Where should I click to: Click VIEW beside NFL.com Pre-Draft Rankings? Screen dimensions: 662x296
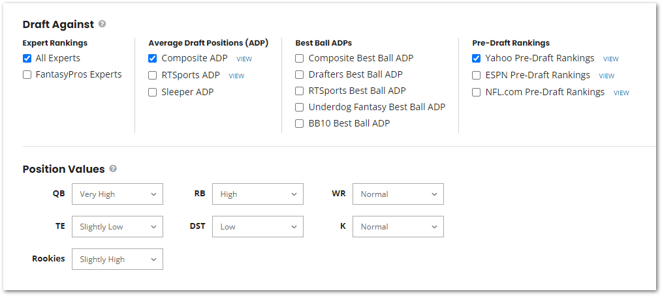coord(622,93)
